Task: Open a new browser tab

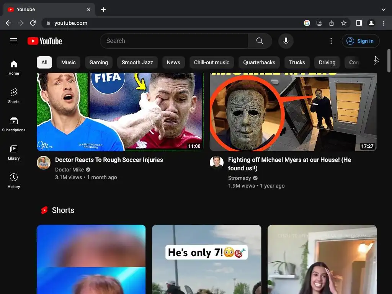Action: click(103, 10)
